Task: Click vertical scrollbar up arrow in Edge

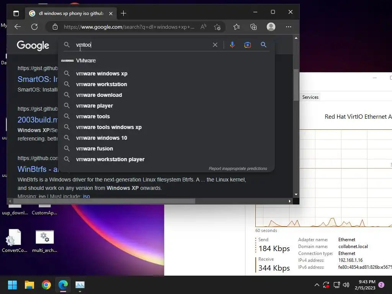Action: (x=296, y=38)
